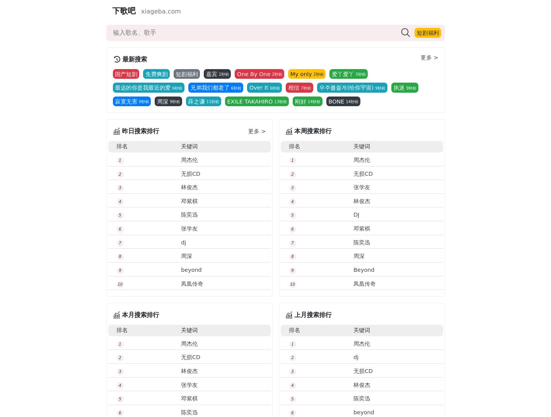551x417 pixels.
Task: Open 无损CD in 本月搜索排行
Action: click(x=191, y=357)
